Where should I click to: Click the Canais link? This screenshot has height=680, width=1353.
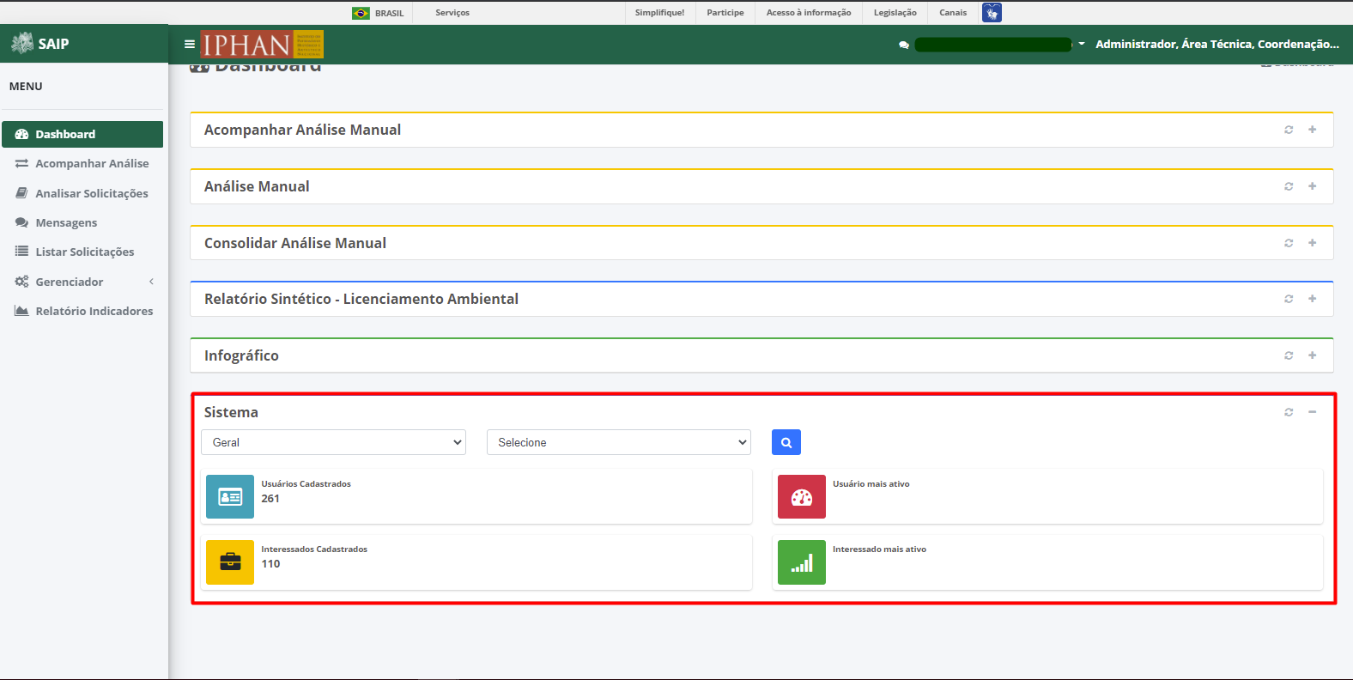[953, 13]
